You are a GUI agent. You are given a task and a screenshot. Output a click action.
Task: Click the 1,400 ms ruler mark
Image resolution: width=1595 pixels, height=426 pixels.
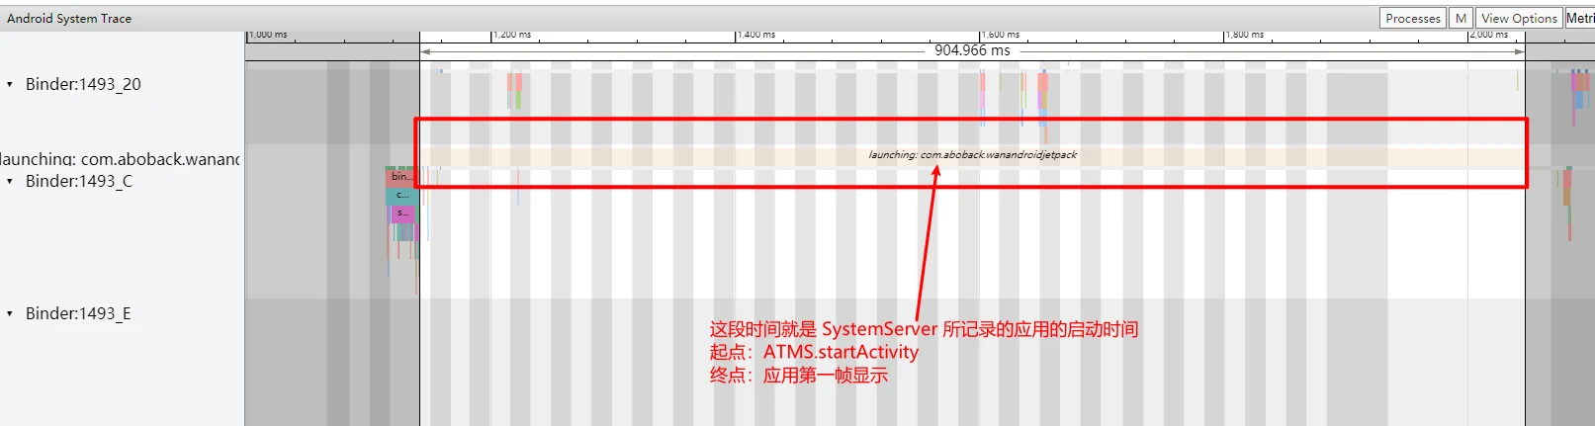point(755,35)
